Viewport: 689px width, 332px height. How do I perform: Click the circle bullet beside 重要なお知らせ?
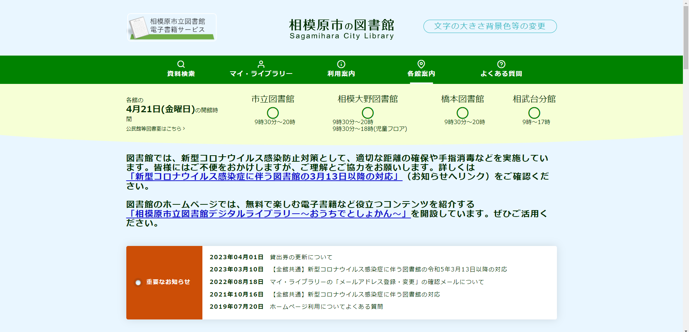tap(138, 283)
